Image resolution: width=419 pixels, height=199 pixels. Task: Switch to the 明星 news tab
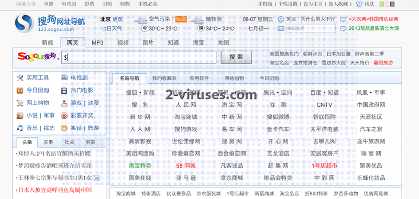[90, 142]
